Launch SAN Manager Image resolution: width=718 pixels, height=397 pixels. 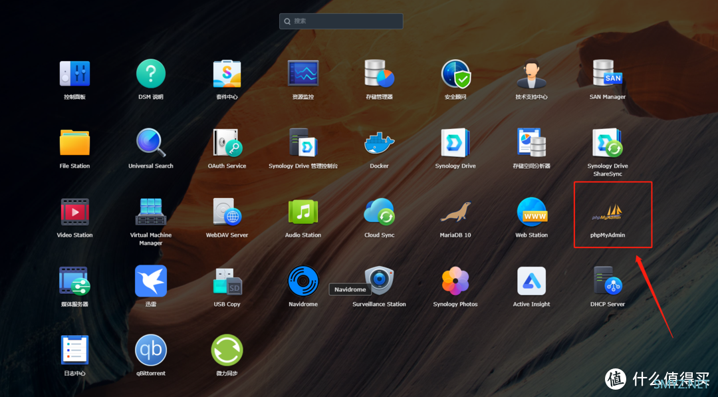point(607,74)
